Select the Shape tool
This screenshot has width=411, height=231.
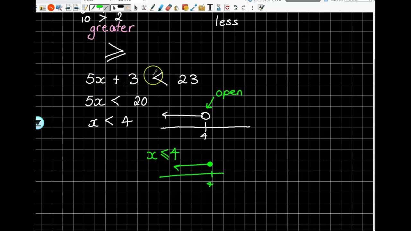(185, 8)
